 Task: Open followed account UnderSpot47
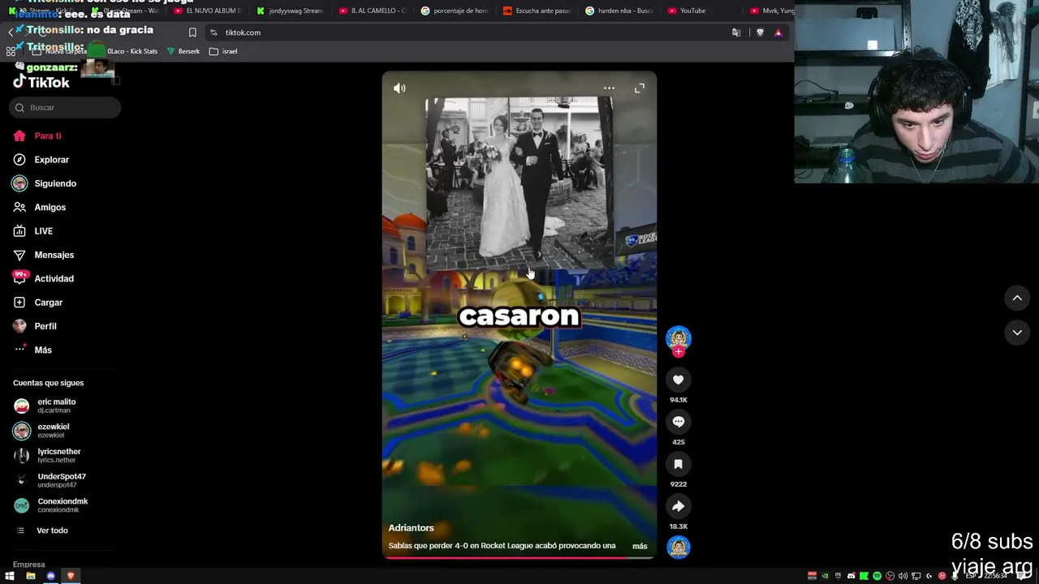[50, 480]
